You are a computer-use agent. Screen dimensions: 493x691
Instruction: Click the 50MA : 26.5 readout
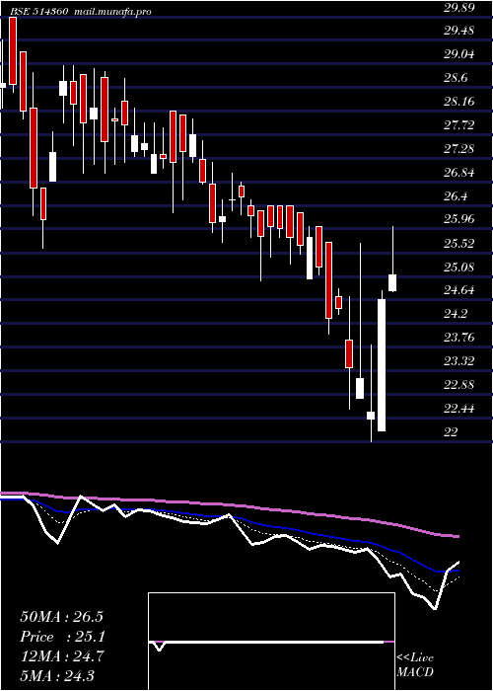(x=61, y=617)
